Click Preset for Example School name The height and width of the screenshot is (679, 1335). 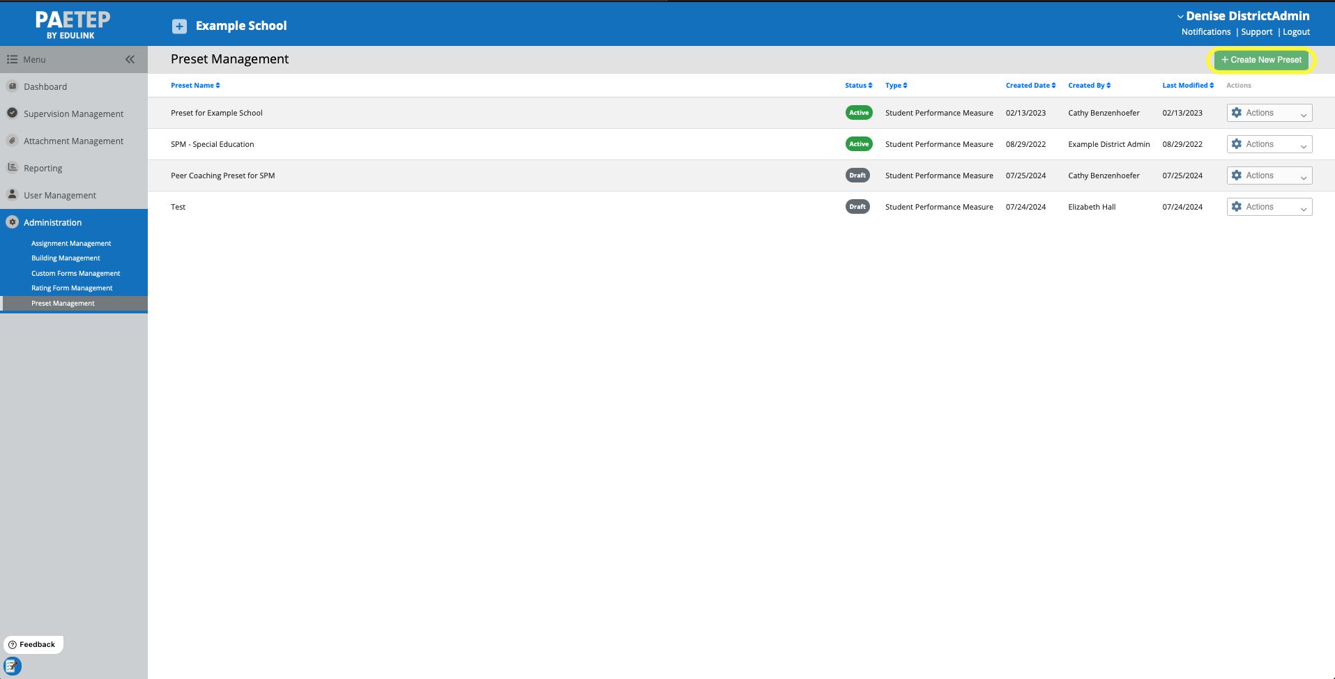[x=217, y=113]
